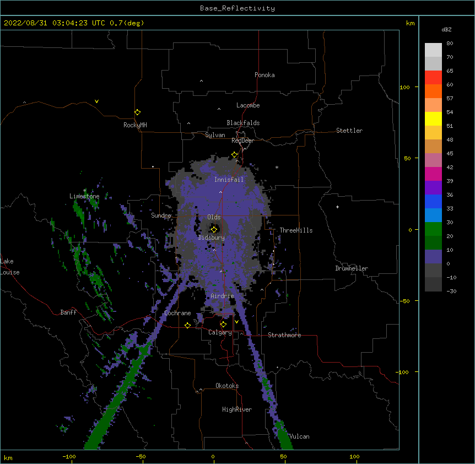Select the RedDeer city label

(x=242, y=141)
